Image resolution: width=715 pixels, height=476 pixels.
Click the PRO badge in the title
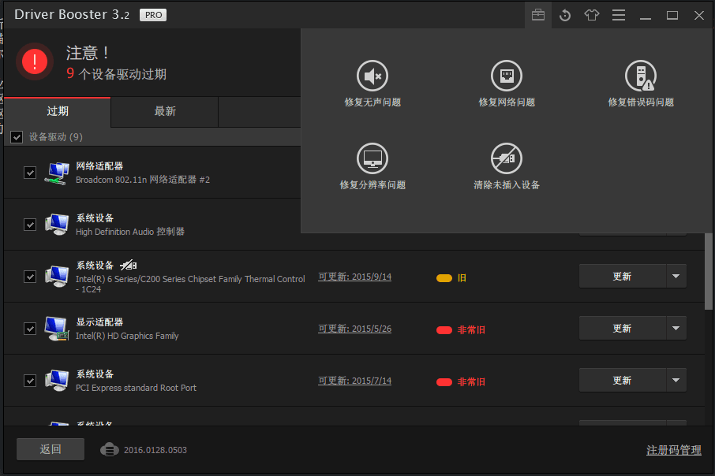click(153, 15)
